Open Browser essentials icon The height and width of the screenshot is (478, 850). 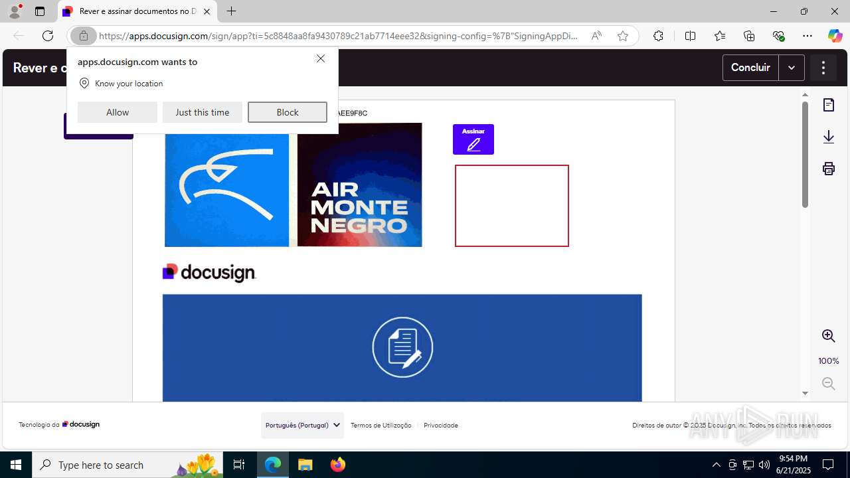coord(778,36)
